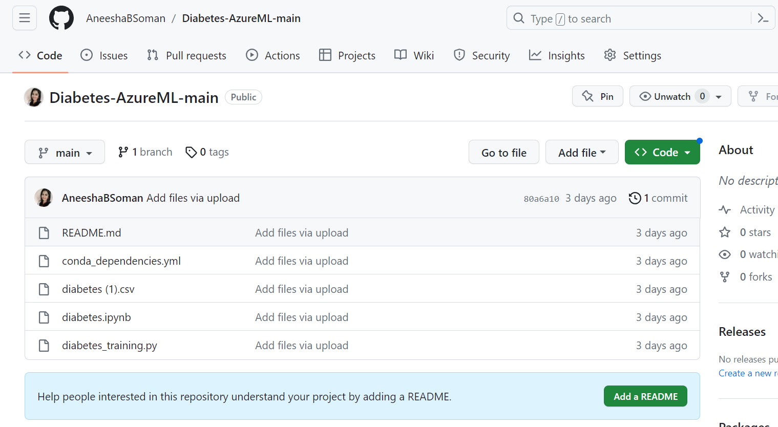Open the 80a6a10 commit hash link
This screenshot has width=778, height=427.
(x=541, y=199)
